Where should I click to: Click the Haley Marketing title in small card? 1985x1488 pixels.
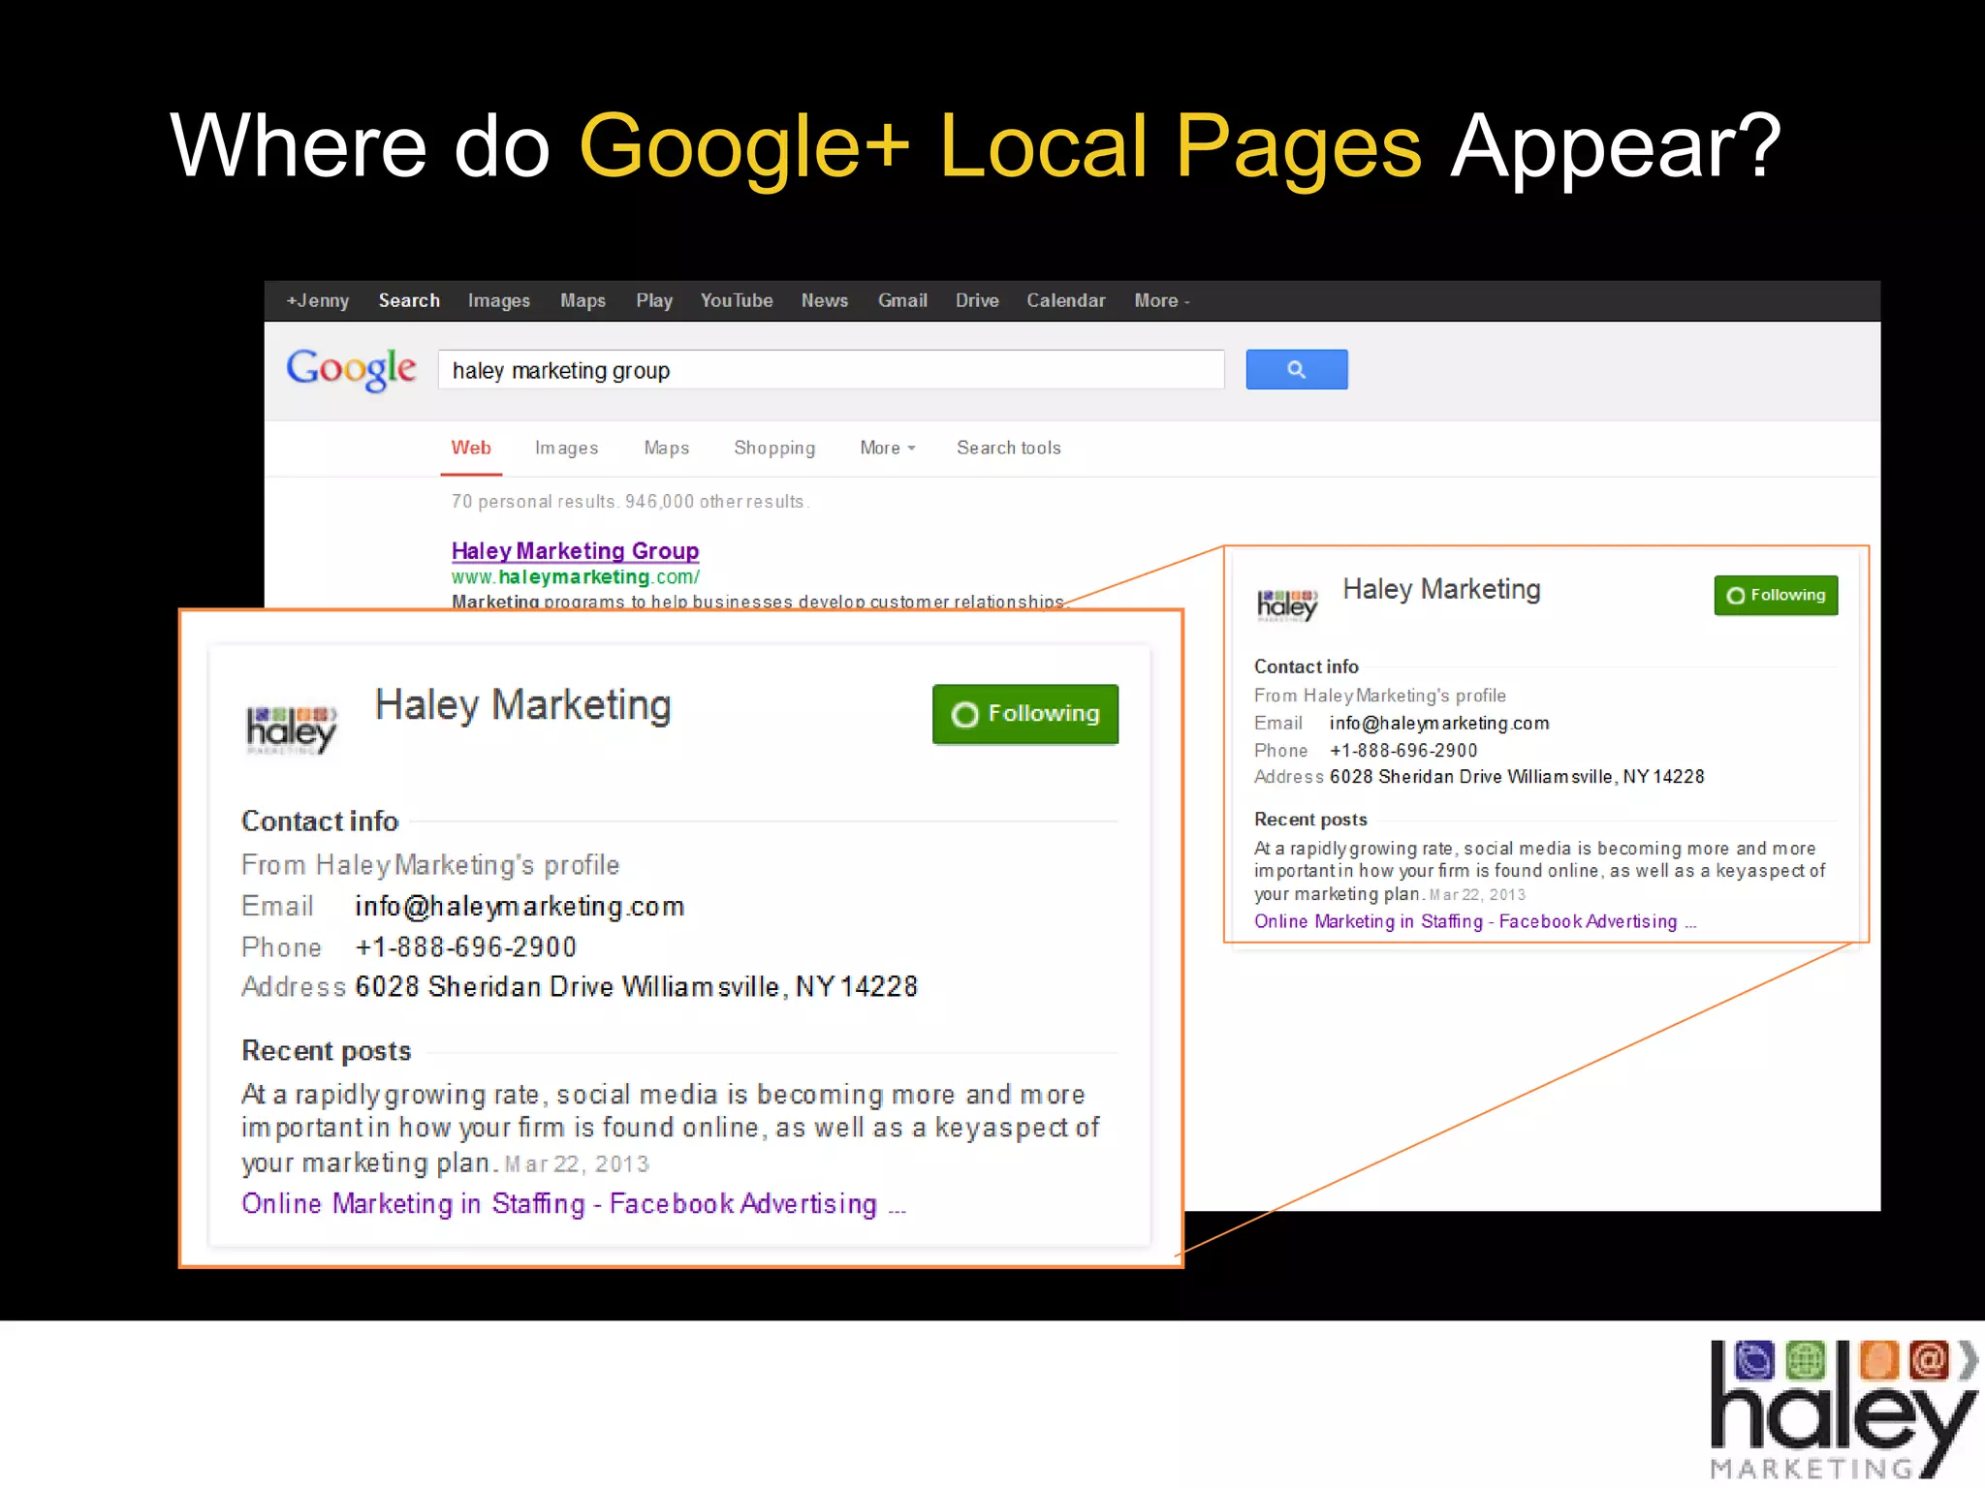(1441, 589)
